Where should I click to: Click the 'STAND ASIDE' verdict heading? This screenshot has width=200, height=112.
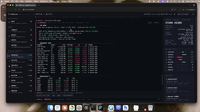174,23
